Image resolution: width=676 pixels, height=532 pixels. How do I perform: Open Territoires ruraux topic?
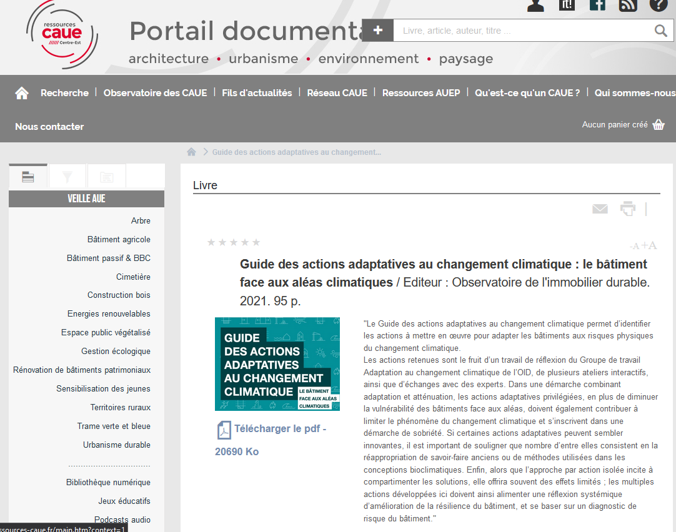click(x=121, y=408)
